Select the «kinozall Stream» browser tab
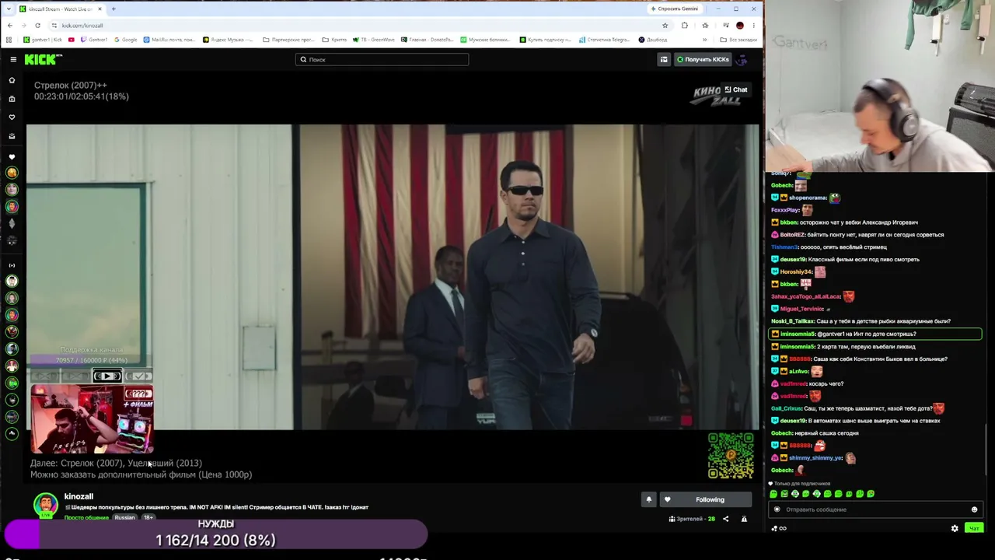Screen dimensions: 995x560 [61, 9]
